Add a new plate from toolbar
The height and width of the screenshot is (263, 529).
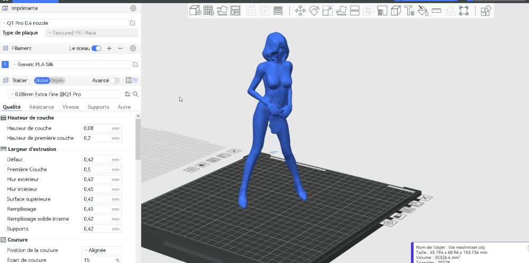(x=208, y=10)
